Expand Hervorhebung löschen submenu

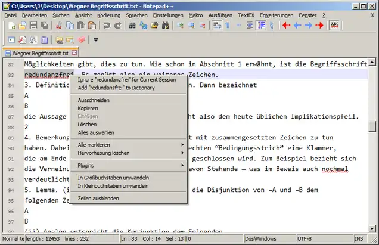129,153
